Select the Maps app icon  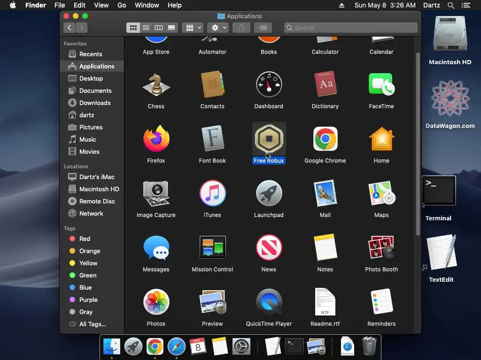coord(381,194)
